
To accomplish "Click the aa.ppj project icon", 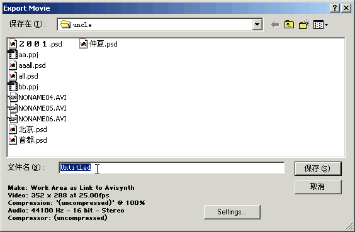I will pyautogui.click(x=13, y=55).
